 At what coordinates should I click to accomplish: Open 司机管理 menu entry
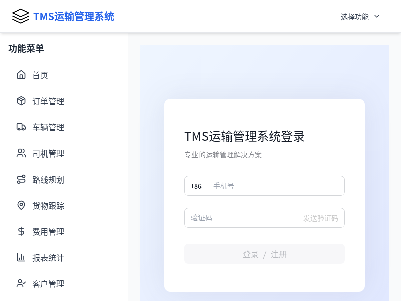coord(64,154)
